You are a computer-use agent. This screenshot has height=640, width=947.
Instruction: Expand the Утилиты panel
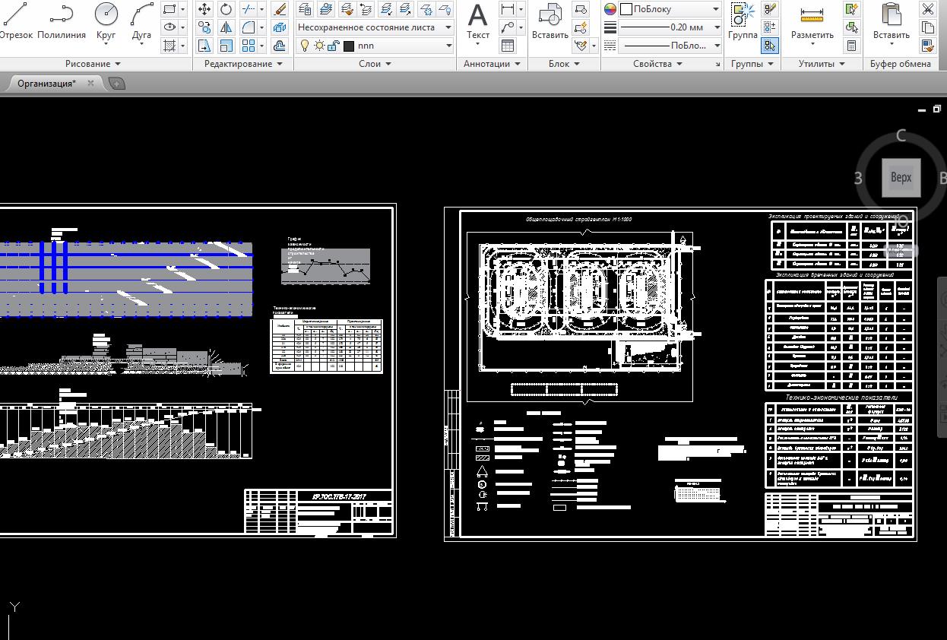tap(821, 64)
